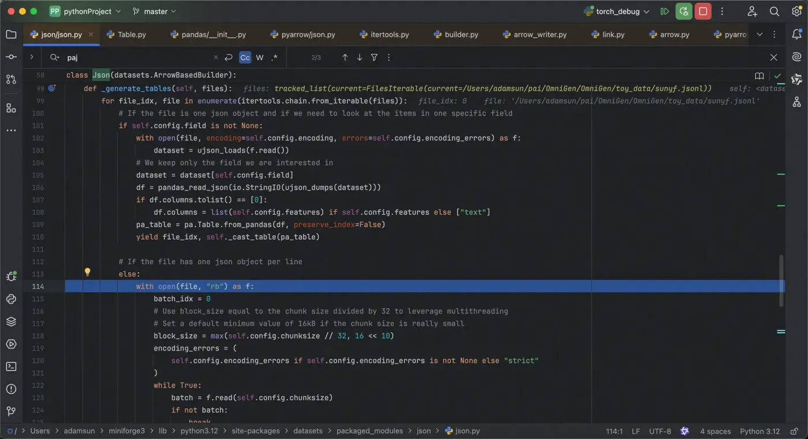Open the Terminal tool window
Image resolution: width=808 pixels, height=439 pixels.
point(11,366)
